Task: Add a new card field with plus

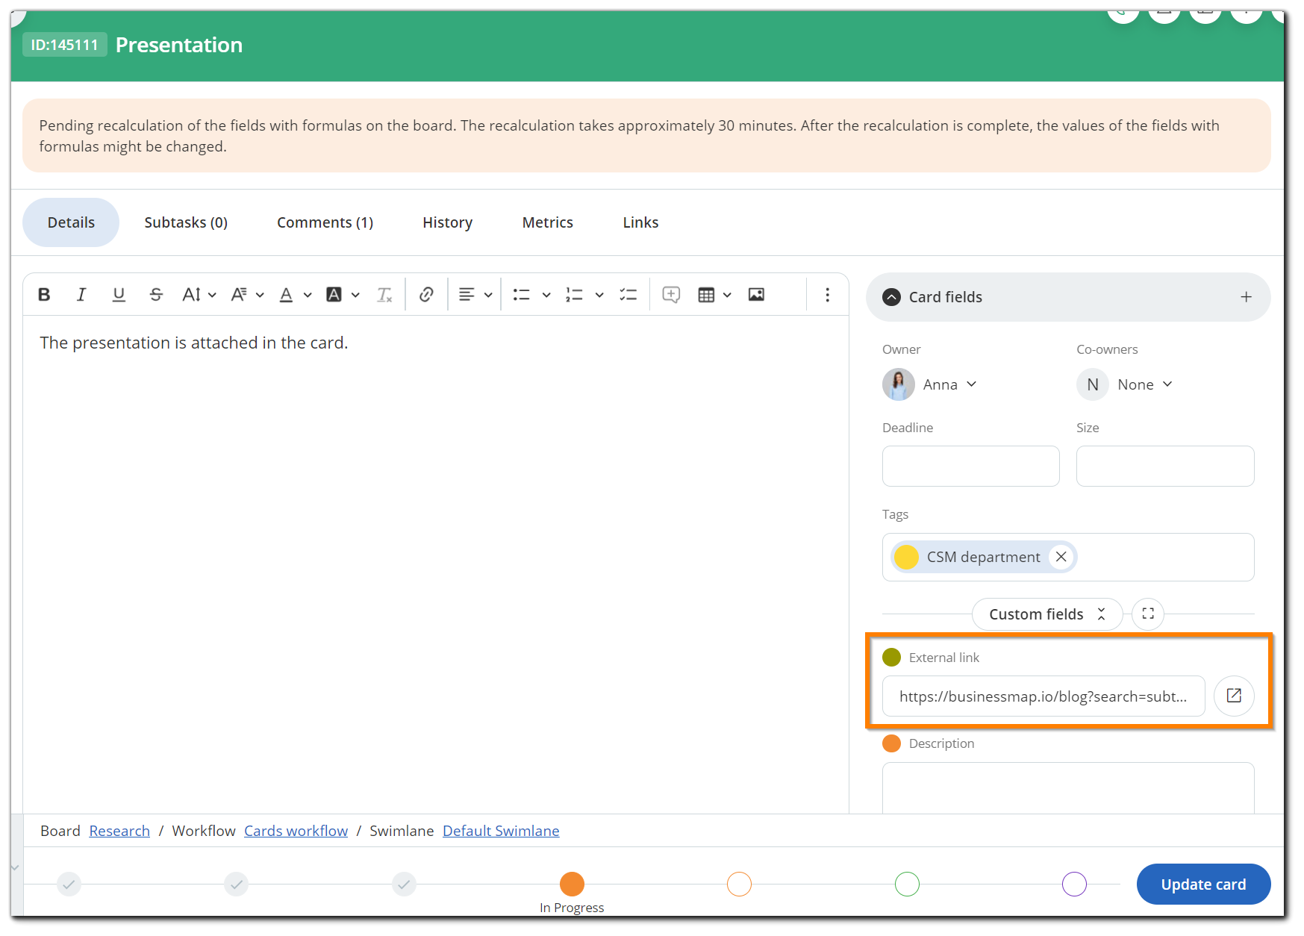Action: click(1246, 297)
